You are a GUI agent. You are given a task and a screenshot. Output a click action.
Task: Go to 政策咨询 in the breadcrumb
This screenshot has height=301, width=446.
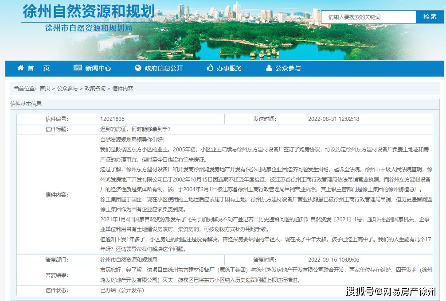[x=95, y=89]
